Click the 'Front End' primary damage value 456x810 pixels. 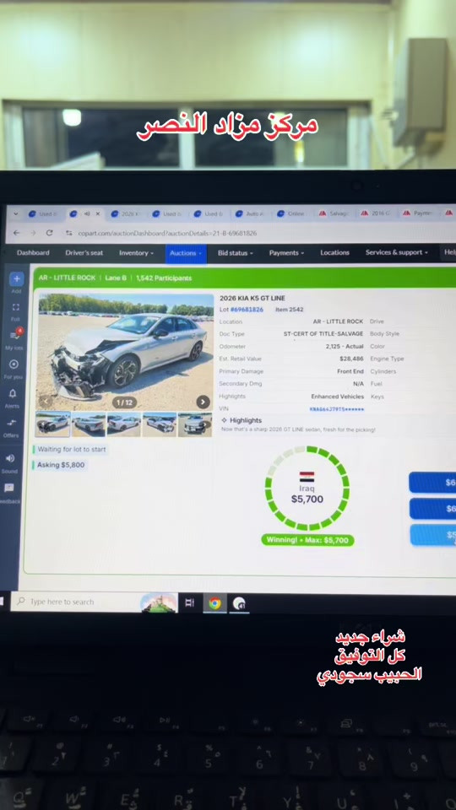click(350, 371)
